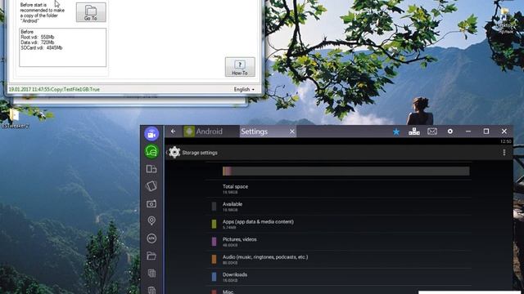Click the green Apps color swatch
The image size is (524, 294).
[214, 224]
